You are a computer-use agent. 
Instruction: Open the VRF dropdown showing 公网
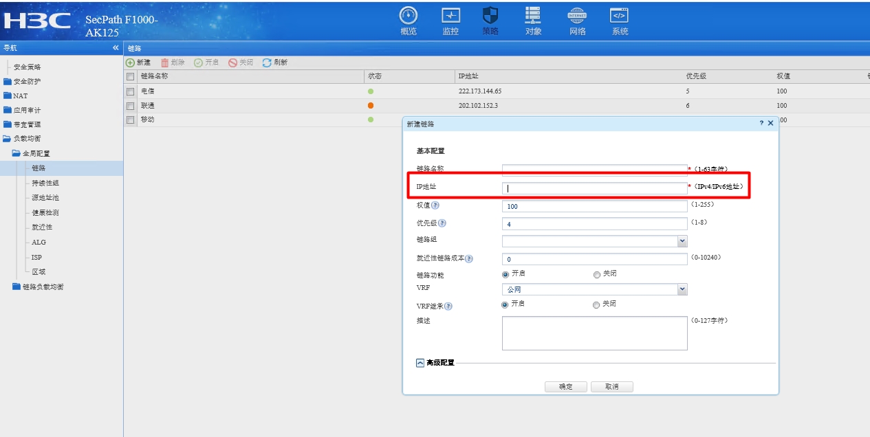(x=682, y=290)
